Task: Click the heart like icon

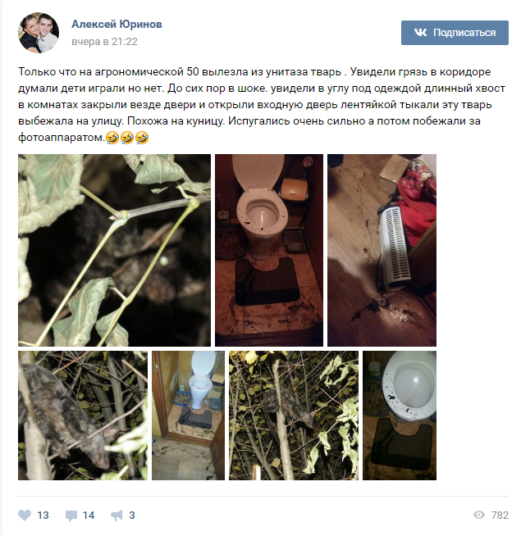Action: 25,516
